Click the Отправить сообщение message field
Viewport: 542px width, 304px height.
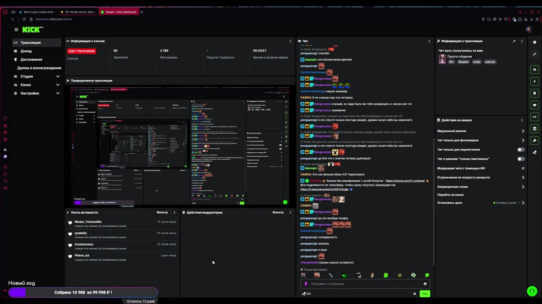(x=364, y=284)
